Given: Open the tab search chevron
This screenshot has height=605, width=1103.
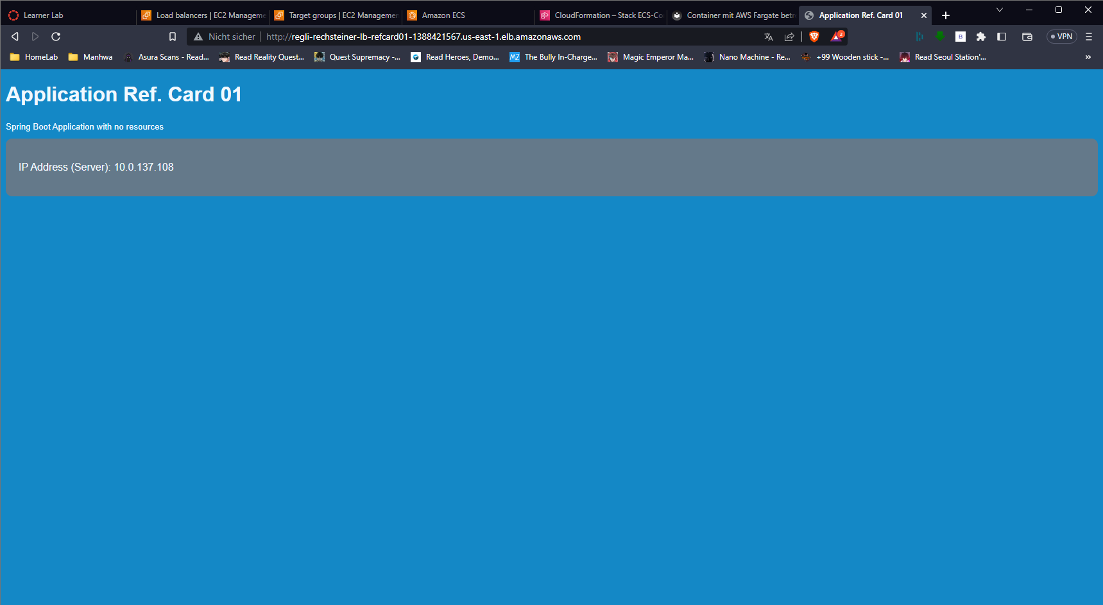Looking at the screenshot, I should tap(999, 10).
